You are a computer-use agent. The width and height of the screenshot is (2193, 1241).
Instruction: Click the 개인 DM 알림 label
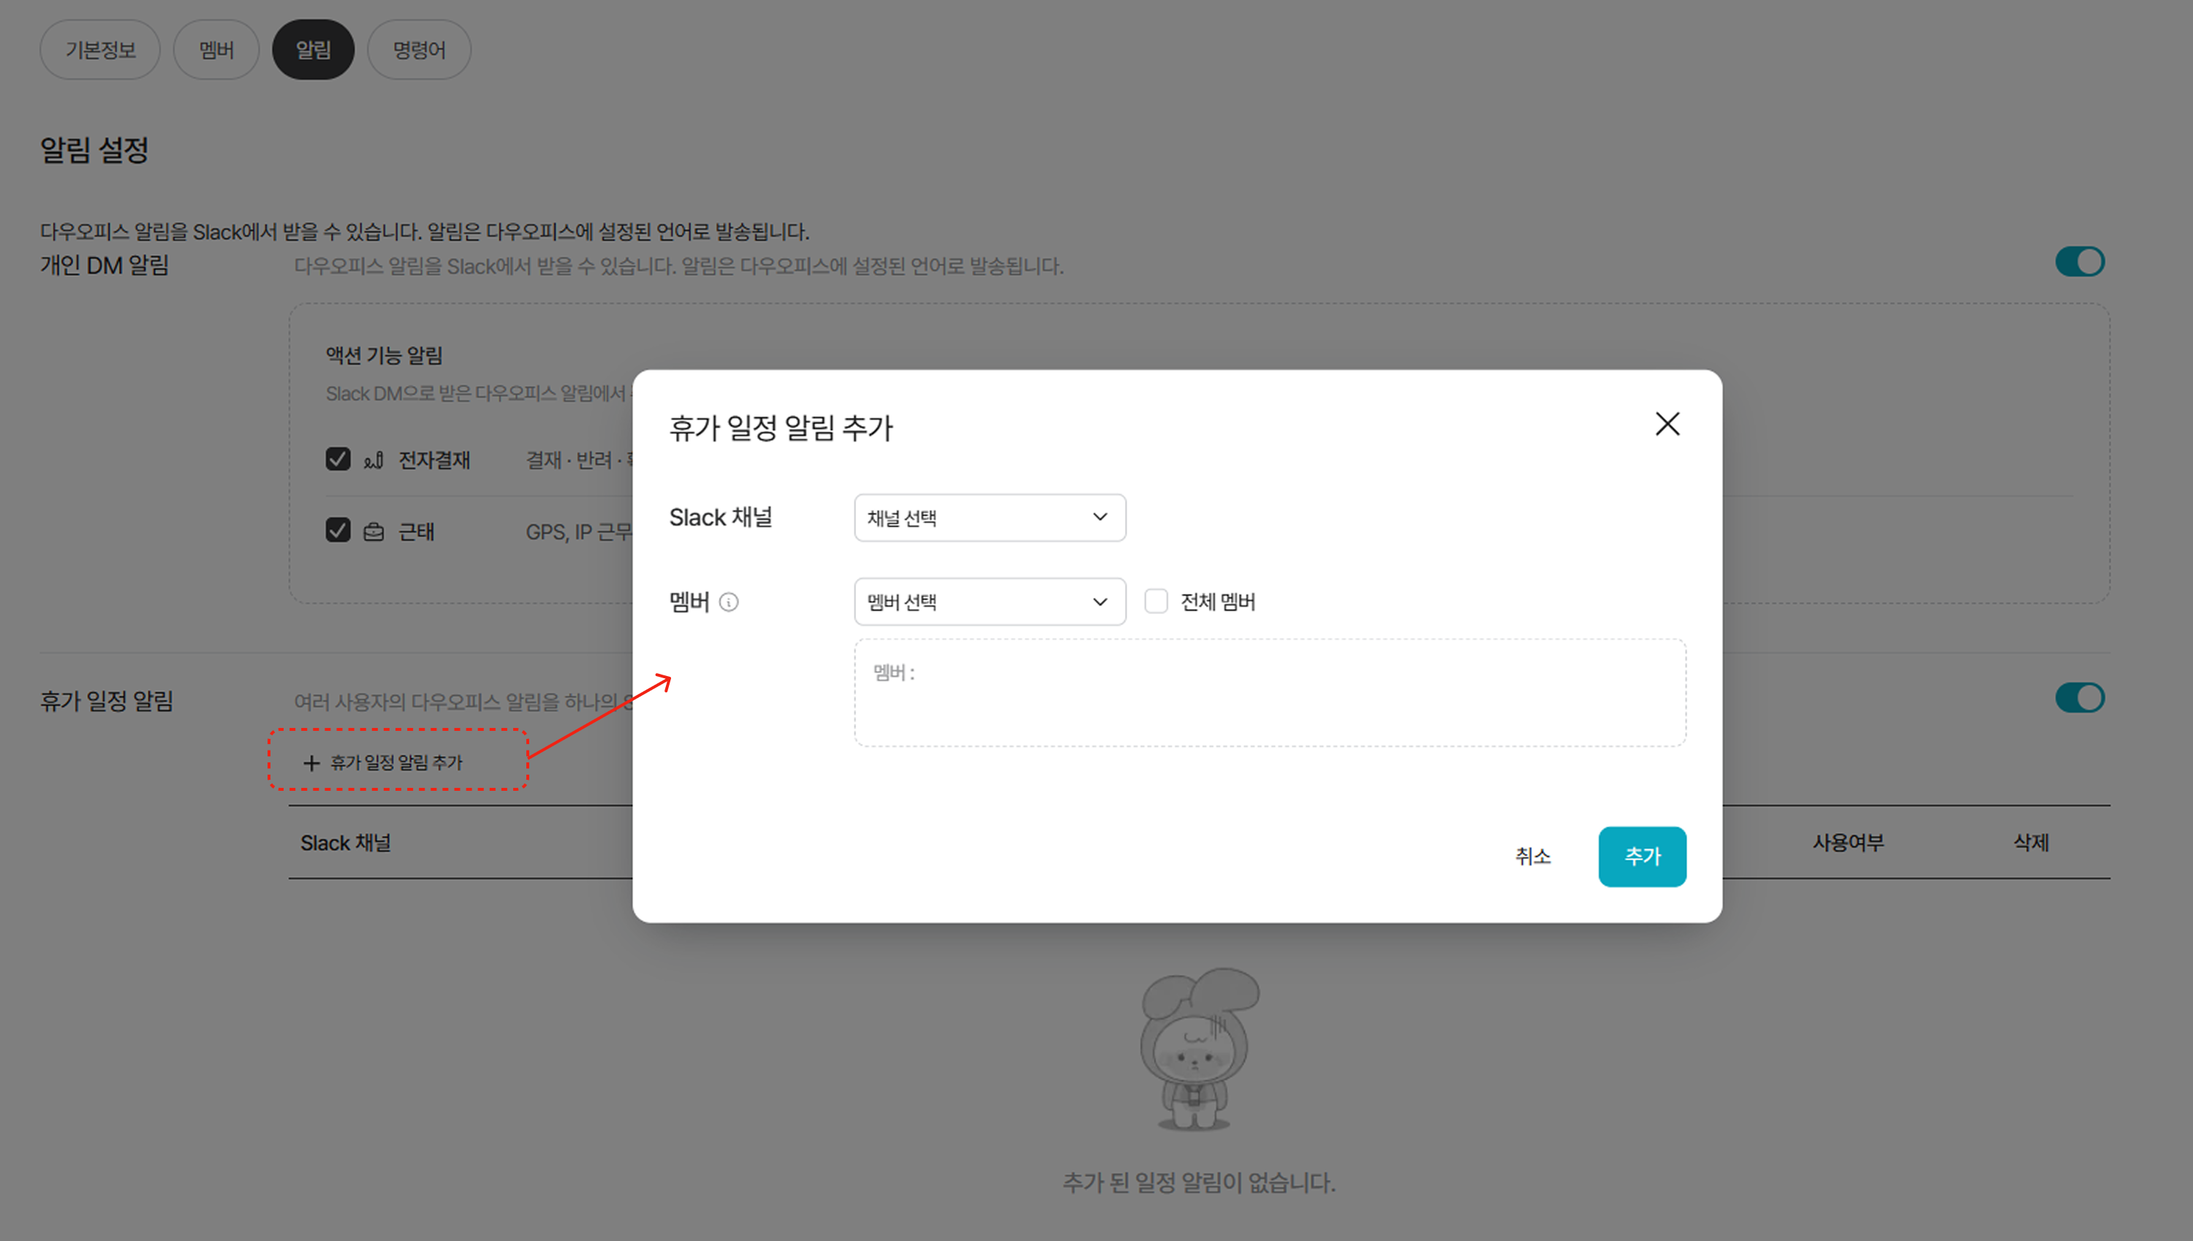(105, 266)
